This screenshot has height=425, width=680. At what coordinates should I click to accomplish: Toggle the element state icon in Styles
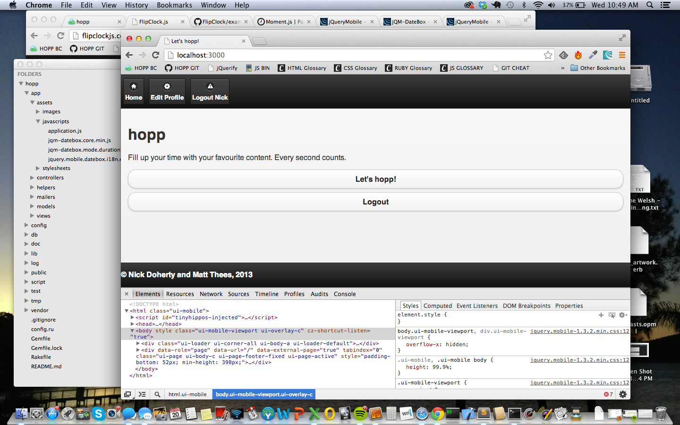pos(612,315)
